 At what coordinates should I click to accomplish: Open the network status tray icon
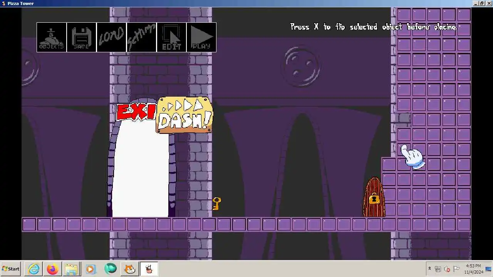438,269
